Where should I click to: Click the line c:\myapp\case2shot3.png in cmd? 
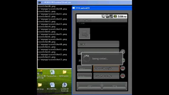coord(52,60)
